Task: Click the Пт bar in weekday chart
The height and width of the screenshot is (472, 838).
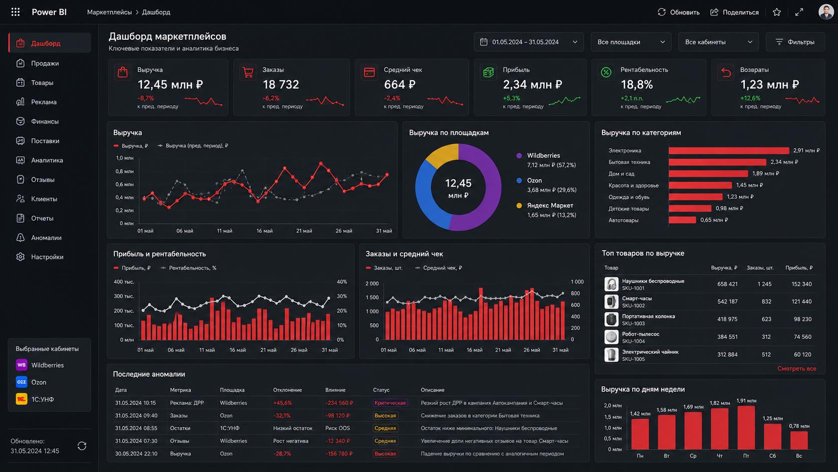Action: coord(746,427)
